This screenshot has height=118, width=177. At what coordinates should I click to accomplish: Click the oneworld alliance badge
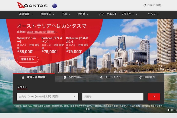tap(55, 6)
